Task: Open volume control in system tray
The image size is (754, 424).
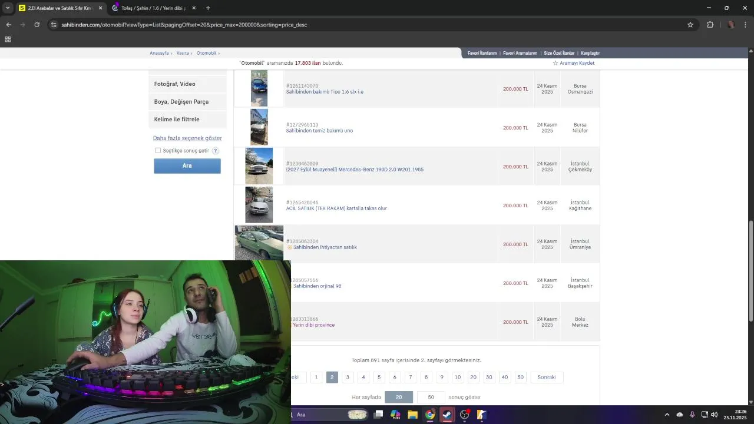Action: 714,415
